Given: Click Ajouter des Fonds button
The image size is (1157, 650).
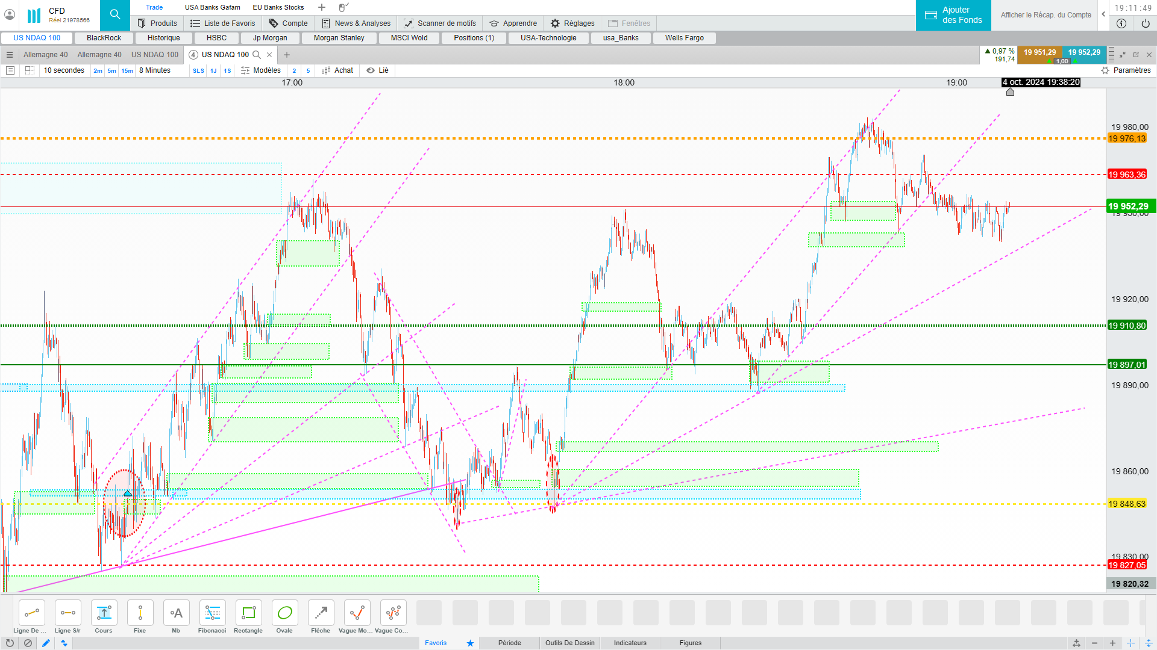Looking at the screenshot, I should point(953,15).
